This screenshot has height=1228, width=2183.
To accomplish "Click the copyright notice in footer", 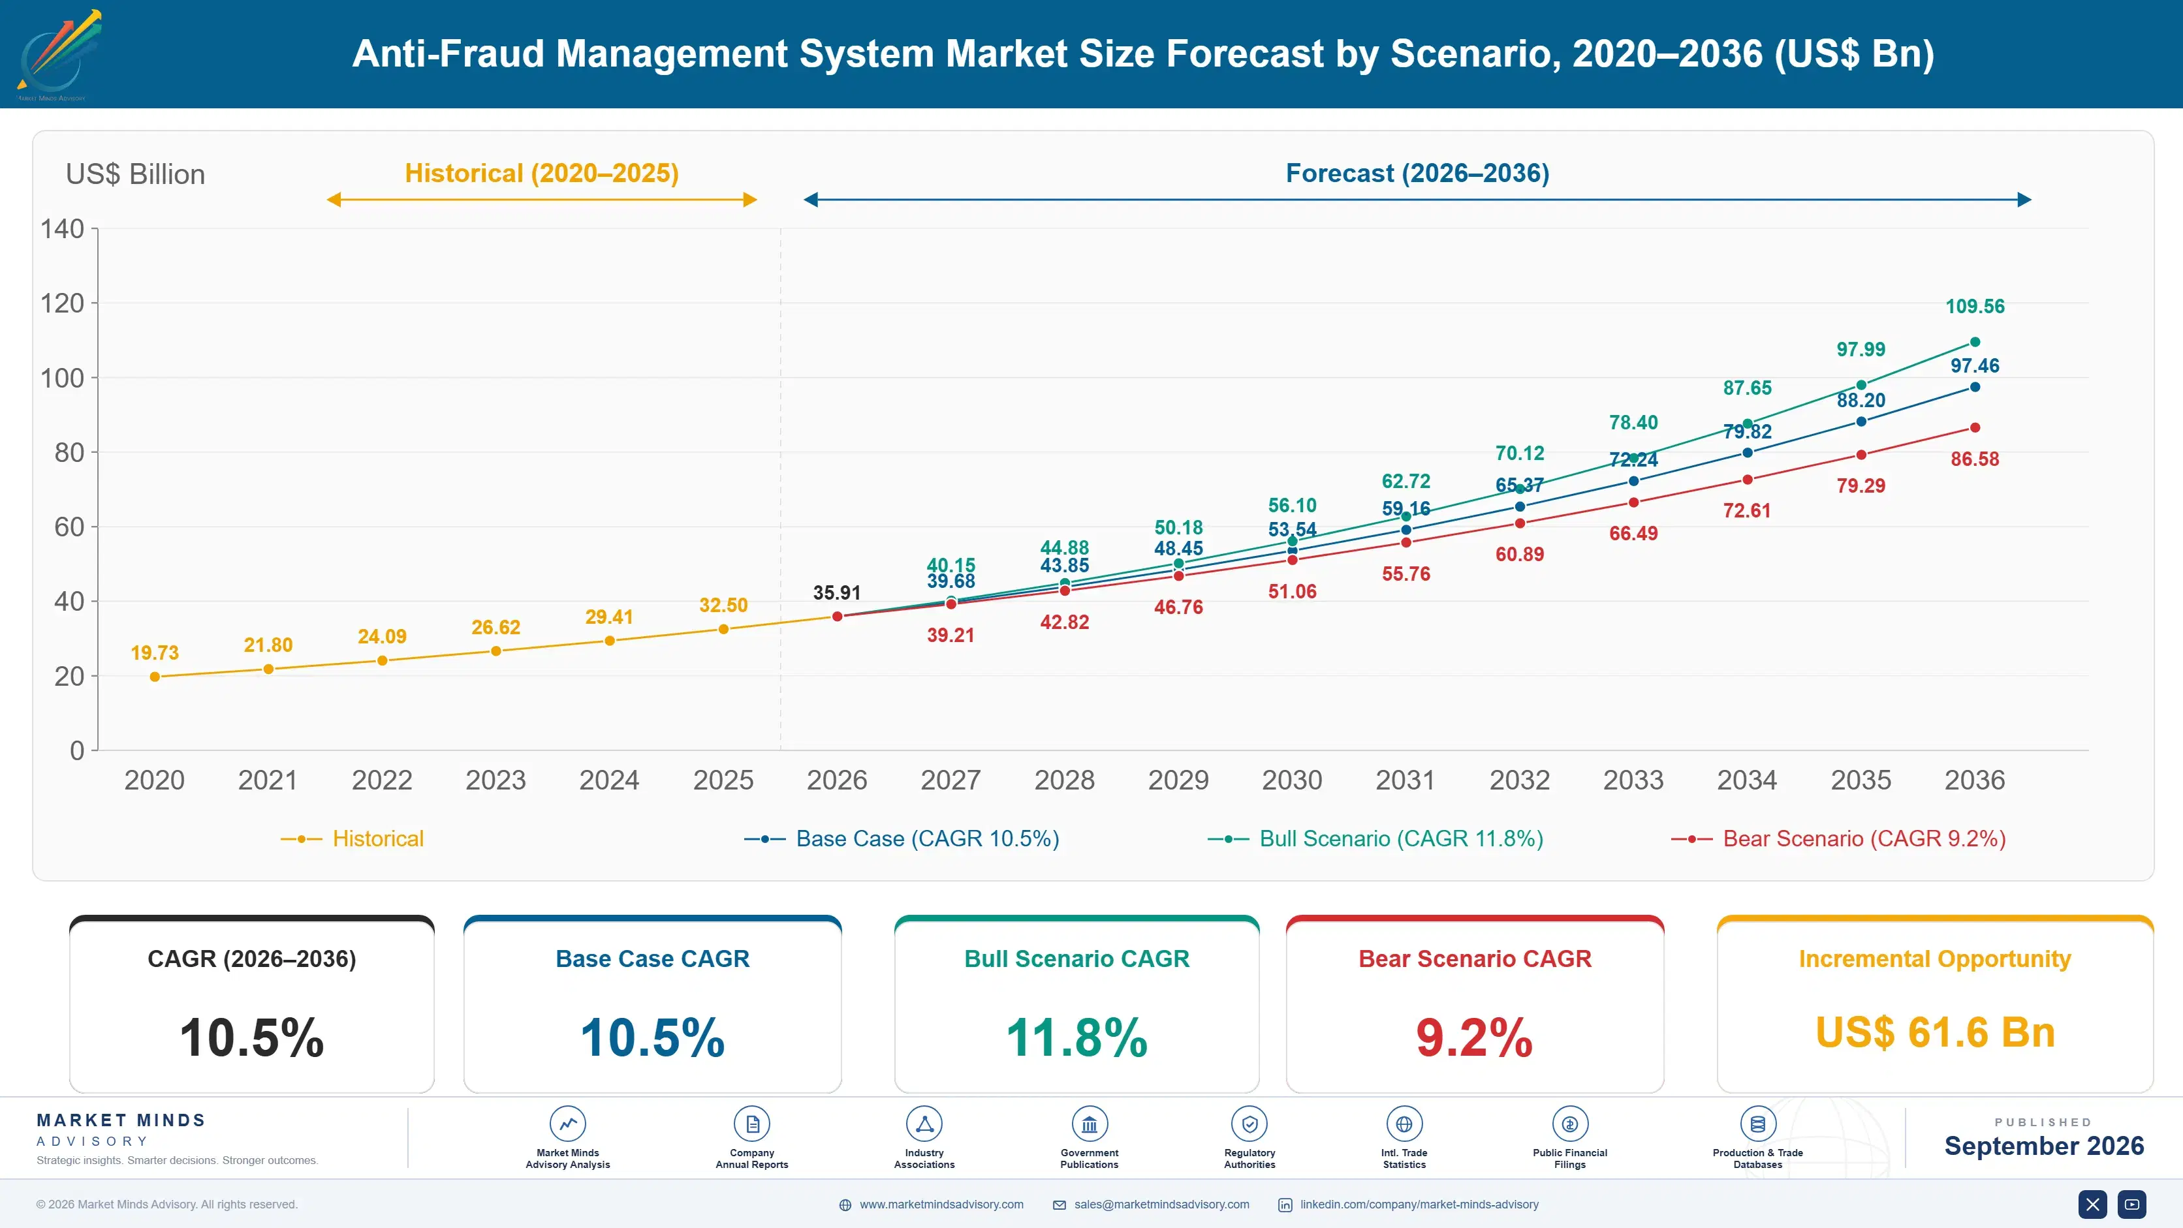I will (167, 1205).
